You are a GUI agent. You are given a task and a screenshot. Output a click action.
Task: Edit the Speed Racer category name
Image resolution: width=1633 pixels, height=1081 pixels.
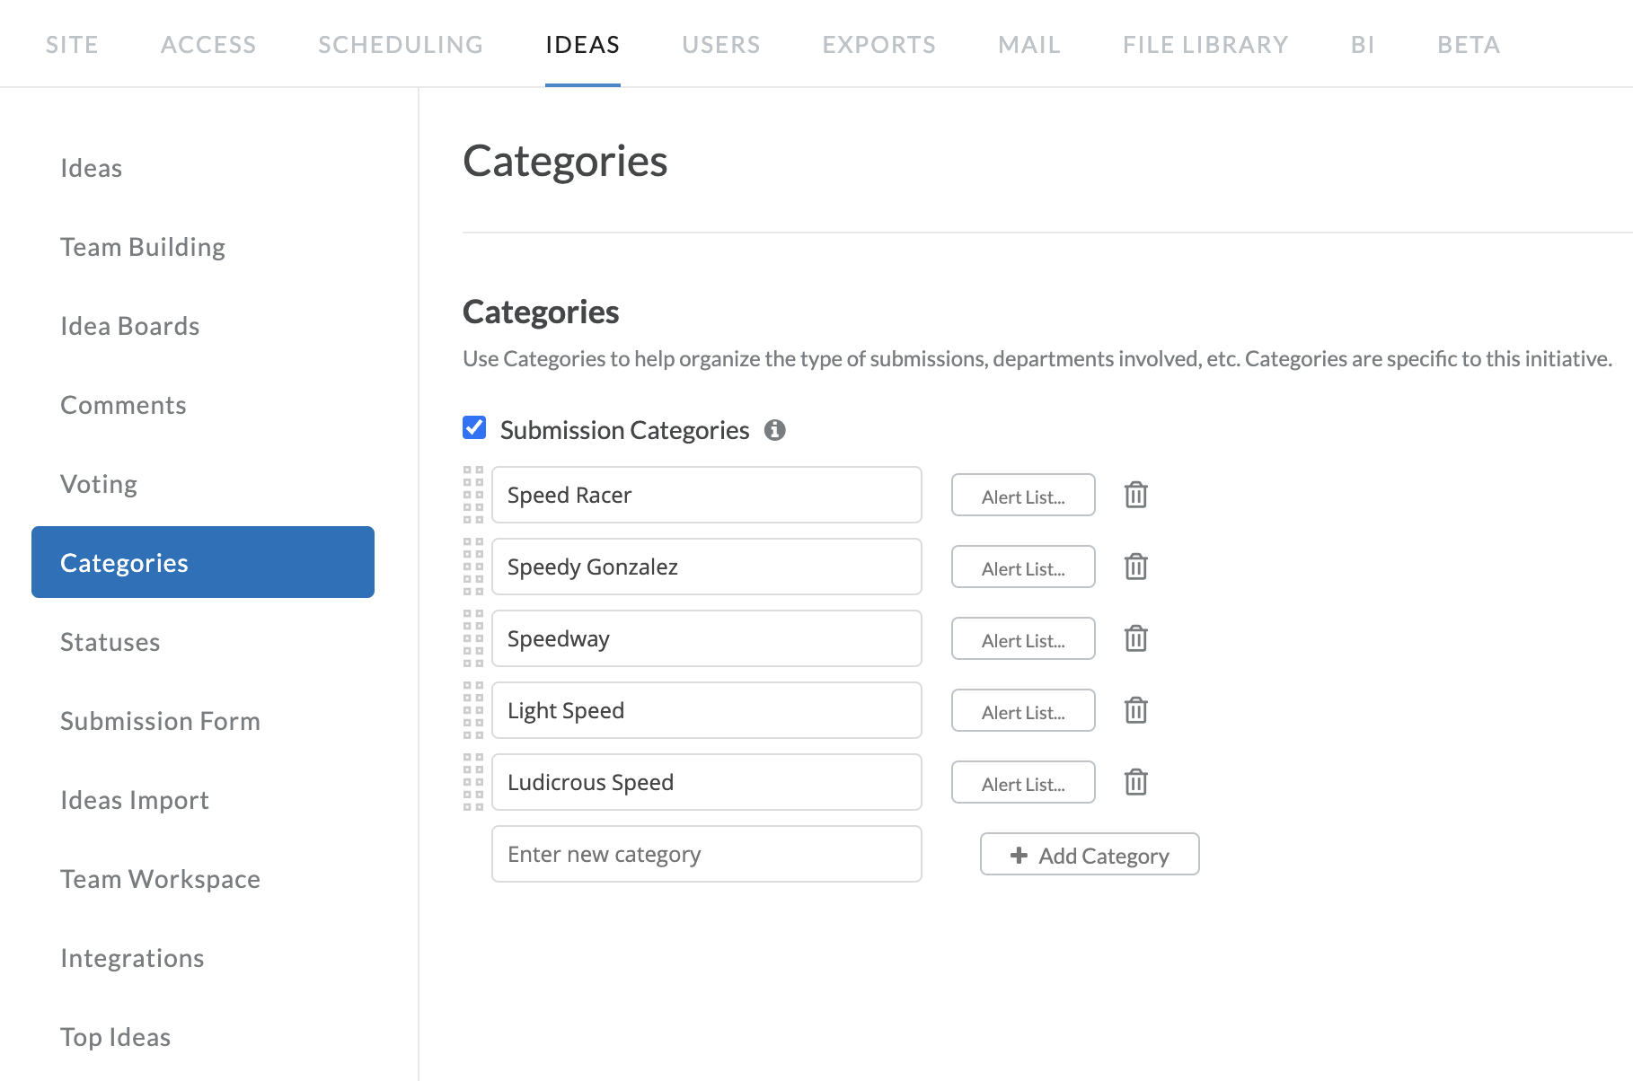coord(707,495)
